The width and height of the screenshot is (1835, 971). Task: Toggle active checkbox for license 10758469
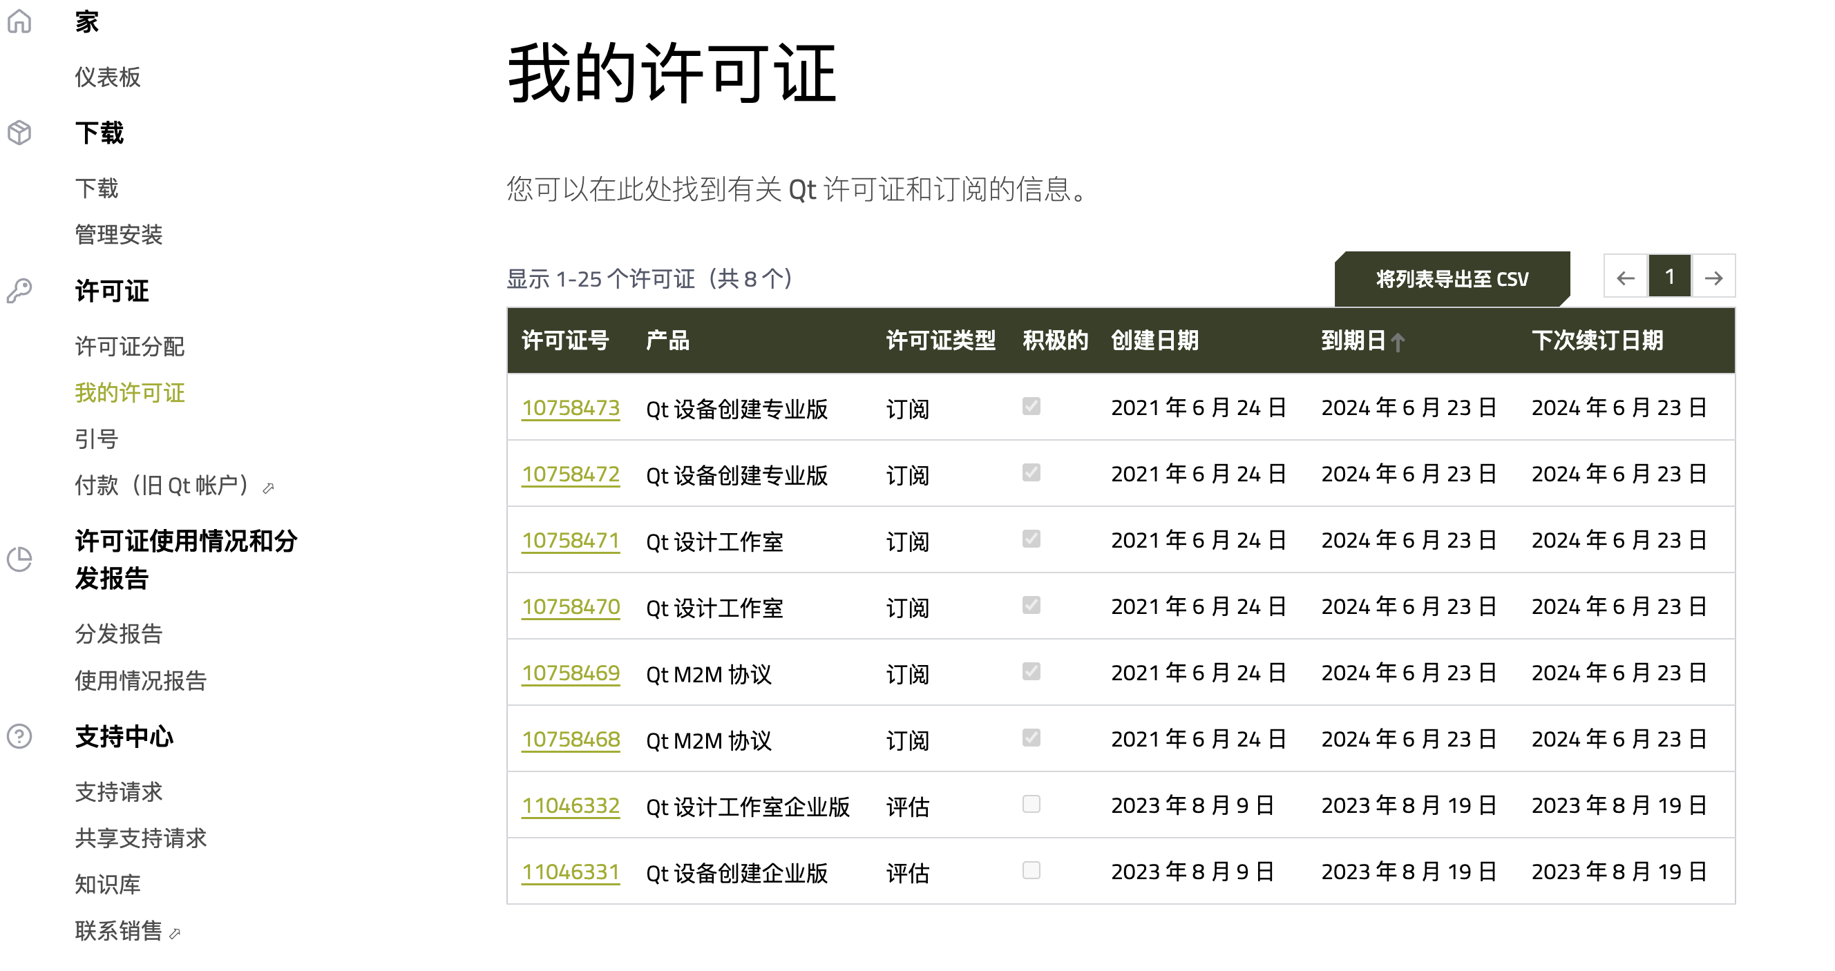(x=1031, y=671)
